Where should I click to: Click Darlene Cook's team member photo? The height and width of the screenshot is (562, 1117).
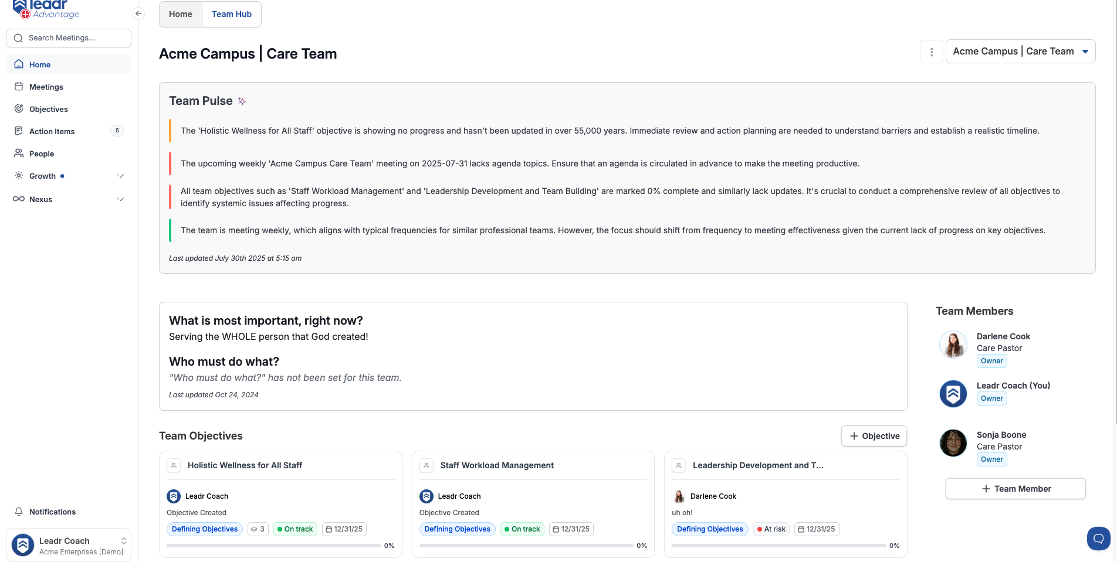click(x=953, y=345)
